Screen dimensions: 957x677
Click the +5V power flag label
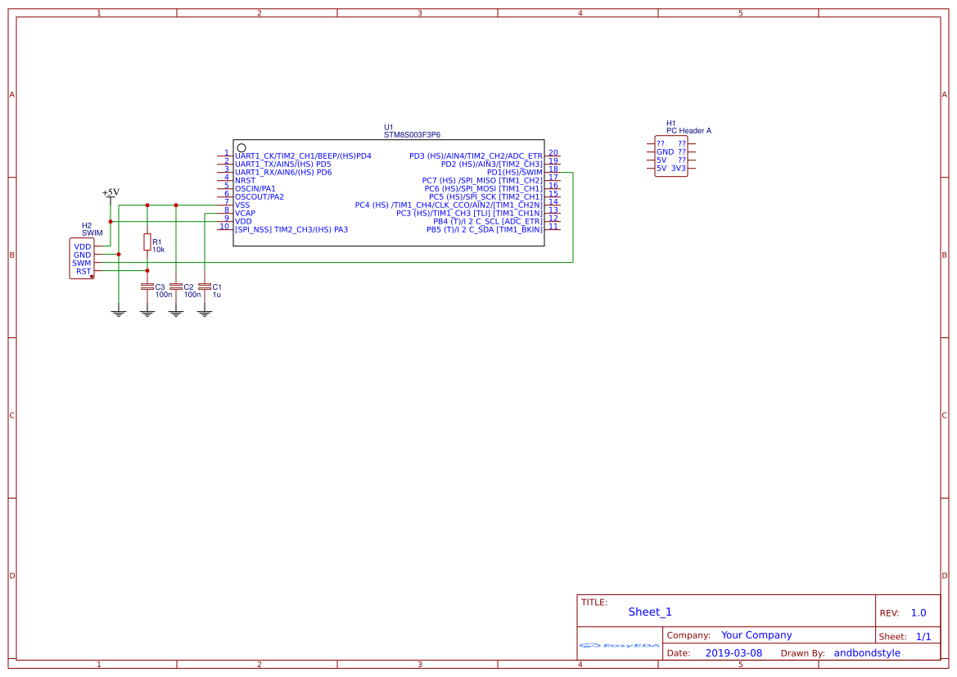click(109, 194)
